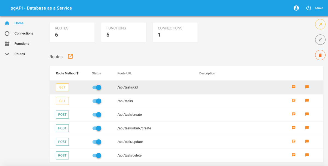Click the Home house icon in sidebar

tap(7, 23)
